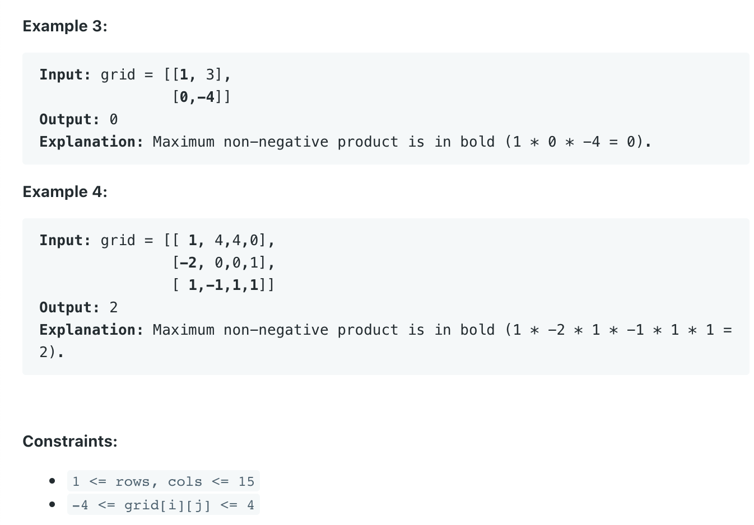Viewport: 754px width, 525px height.
Task: Click the rows, cols constraint code
Action: pyautogui.click(x=163, y=481)
